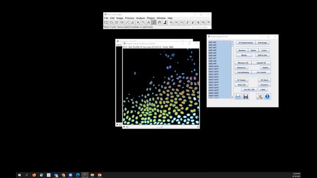Image resolution: width=317 pixels, height=178 pixels.
Task: Click the Select All button
Action: (241, 85)
